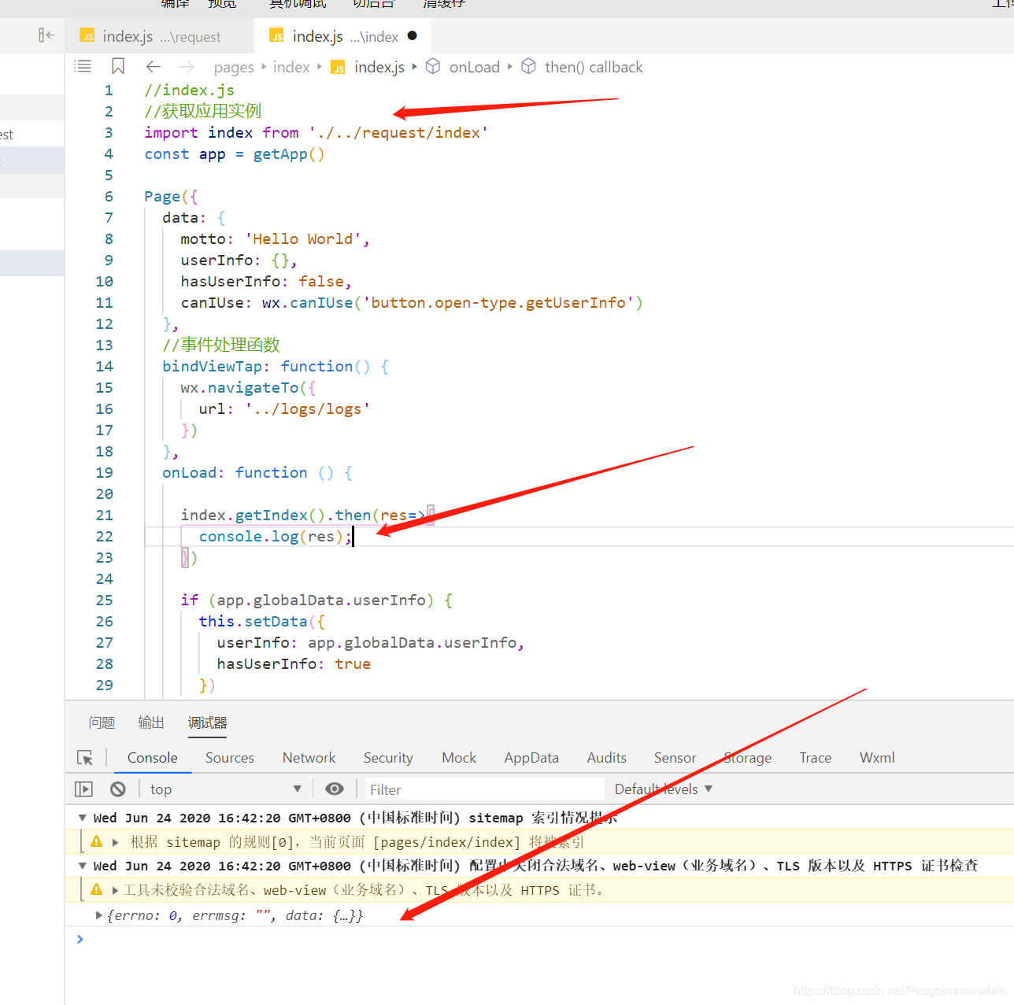Open the Sources devtools tab
Image resolution: width=1014 pixels, height=1005 pixels.
click(230, 758)
